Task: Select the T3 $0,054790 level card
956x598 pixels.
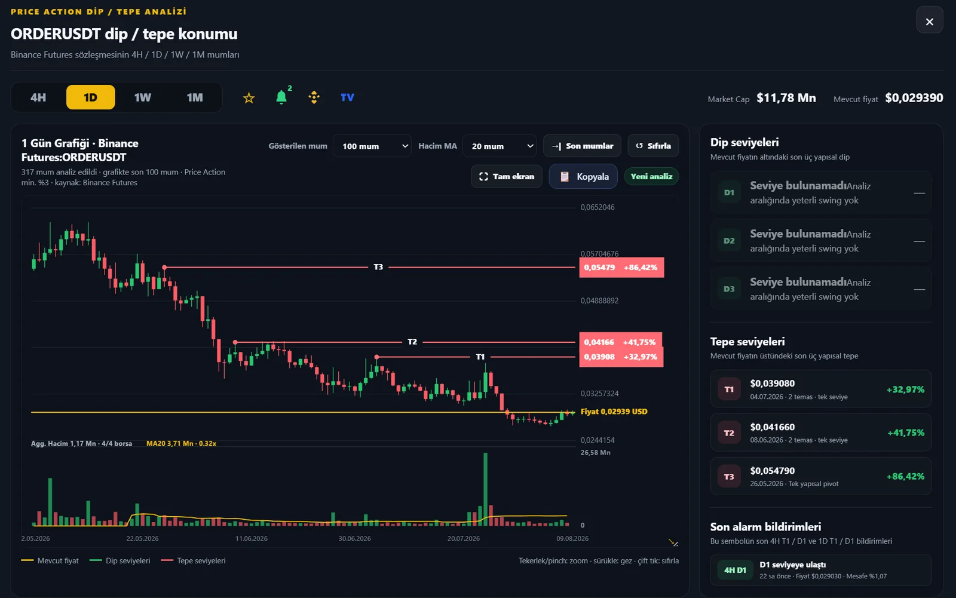Action: [x=820, y=477]
